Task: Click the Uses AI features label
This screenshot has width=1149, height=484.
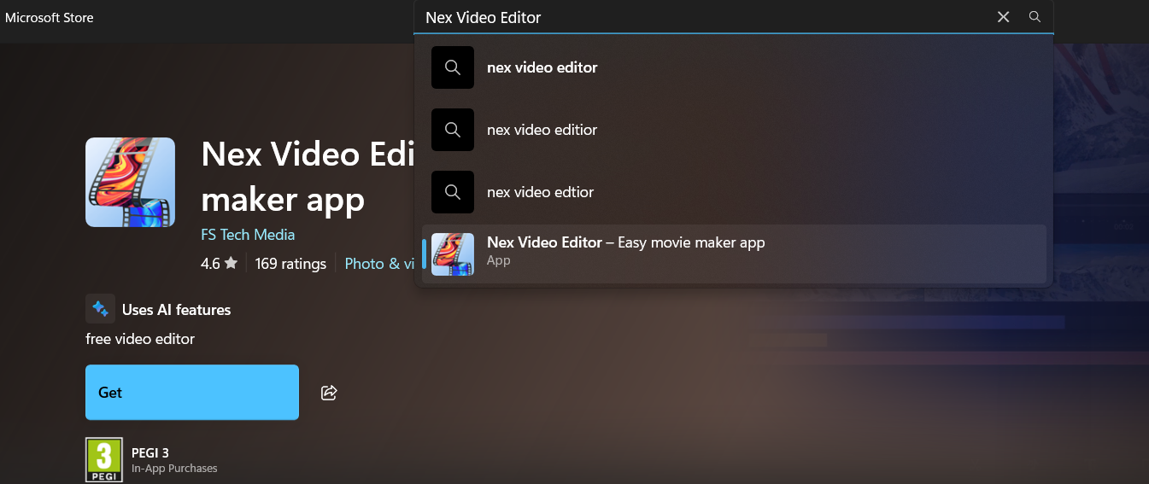Action: point(176,310)
